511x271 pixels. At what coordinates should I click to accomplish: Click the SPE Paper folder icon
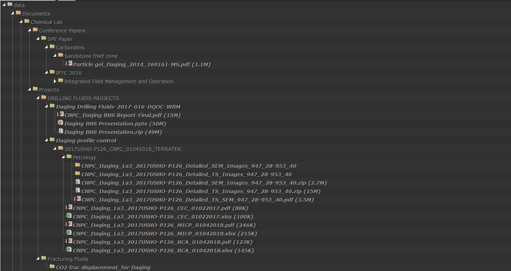coord(44,38)
